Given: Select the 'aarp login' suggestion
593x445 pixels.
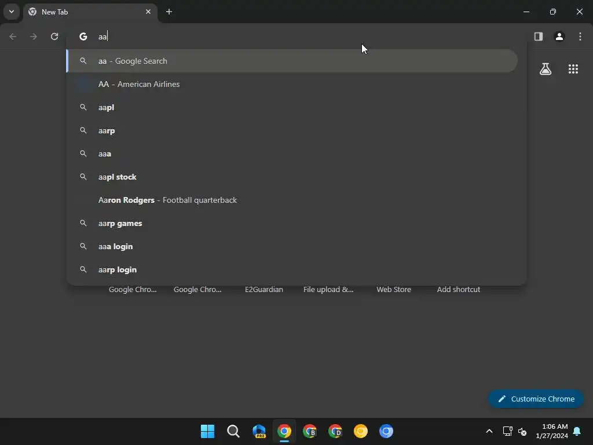Looking at the screenshot, I should pyautogui.click(x=292, y=269).
